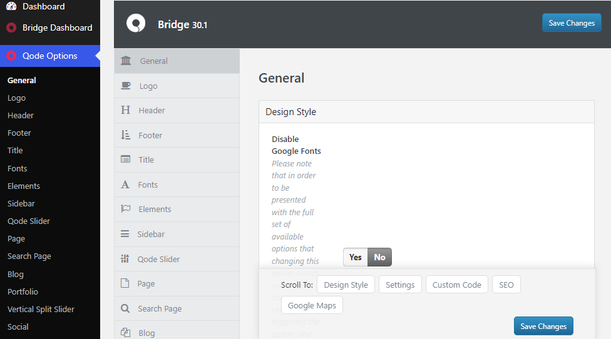Click the Bridge Dashboard red circle icon
This screenshot has height=339, width=611.
(11, 28)
